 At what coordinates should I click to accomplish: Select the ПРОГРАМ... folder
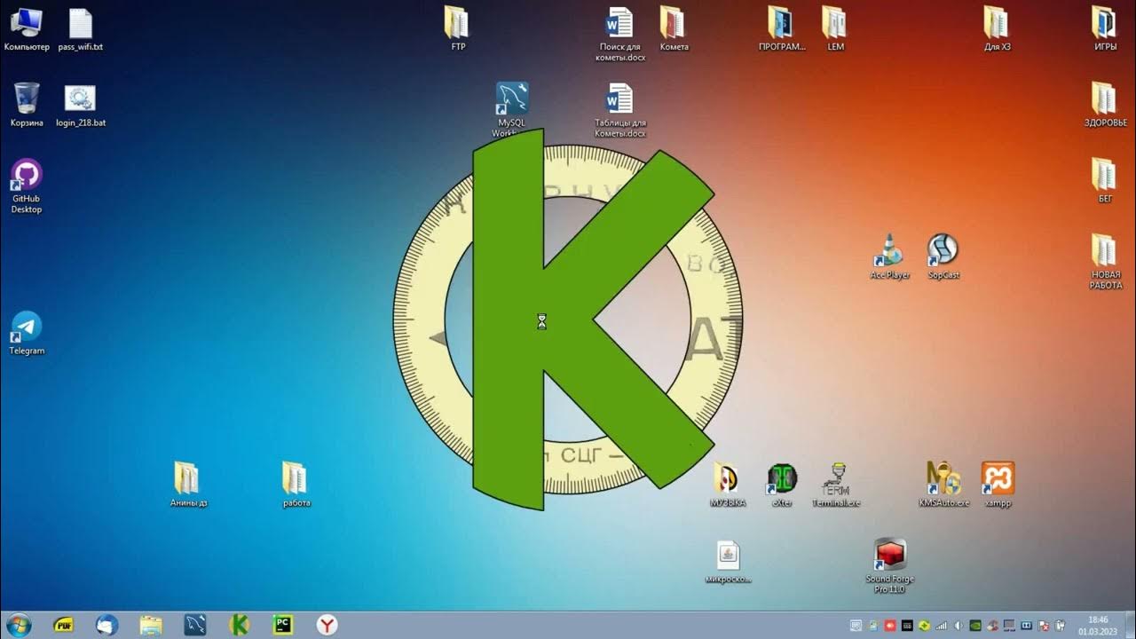tap(781, 28)
